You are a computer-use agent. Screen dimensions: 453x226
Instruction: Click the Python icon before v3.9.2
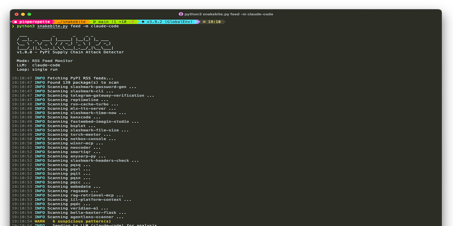[143, 22]
